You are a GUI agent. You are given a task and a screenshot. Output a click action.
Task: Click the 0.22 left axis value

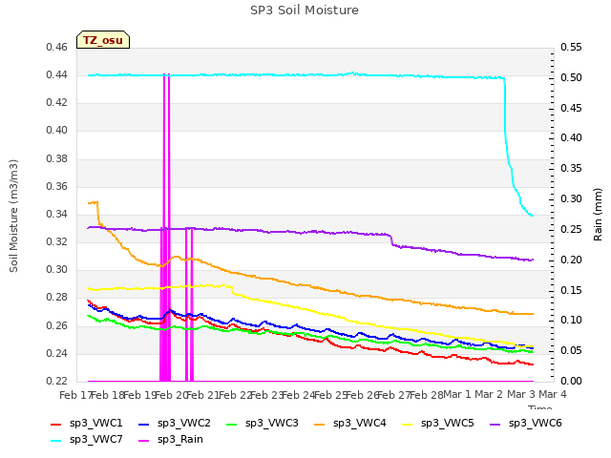click(57, 381)
